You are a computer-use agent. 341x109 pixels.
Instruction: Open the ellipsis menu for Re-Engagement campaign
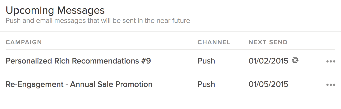coord(331,85)
